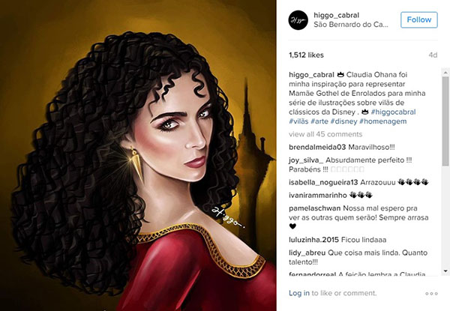Open São Bernardo do Ca... location link
Image resolution: width=450 pixels, height=311 pixels.
[351, 25]
